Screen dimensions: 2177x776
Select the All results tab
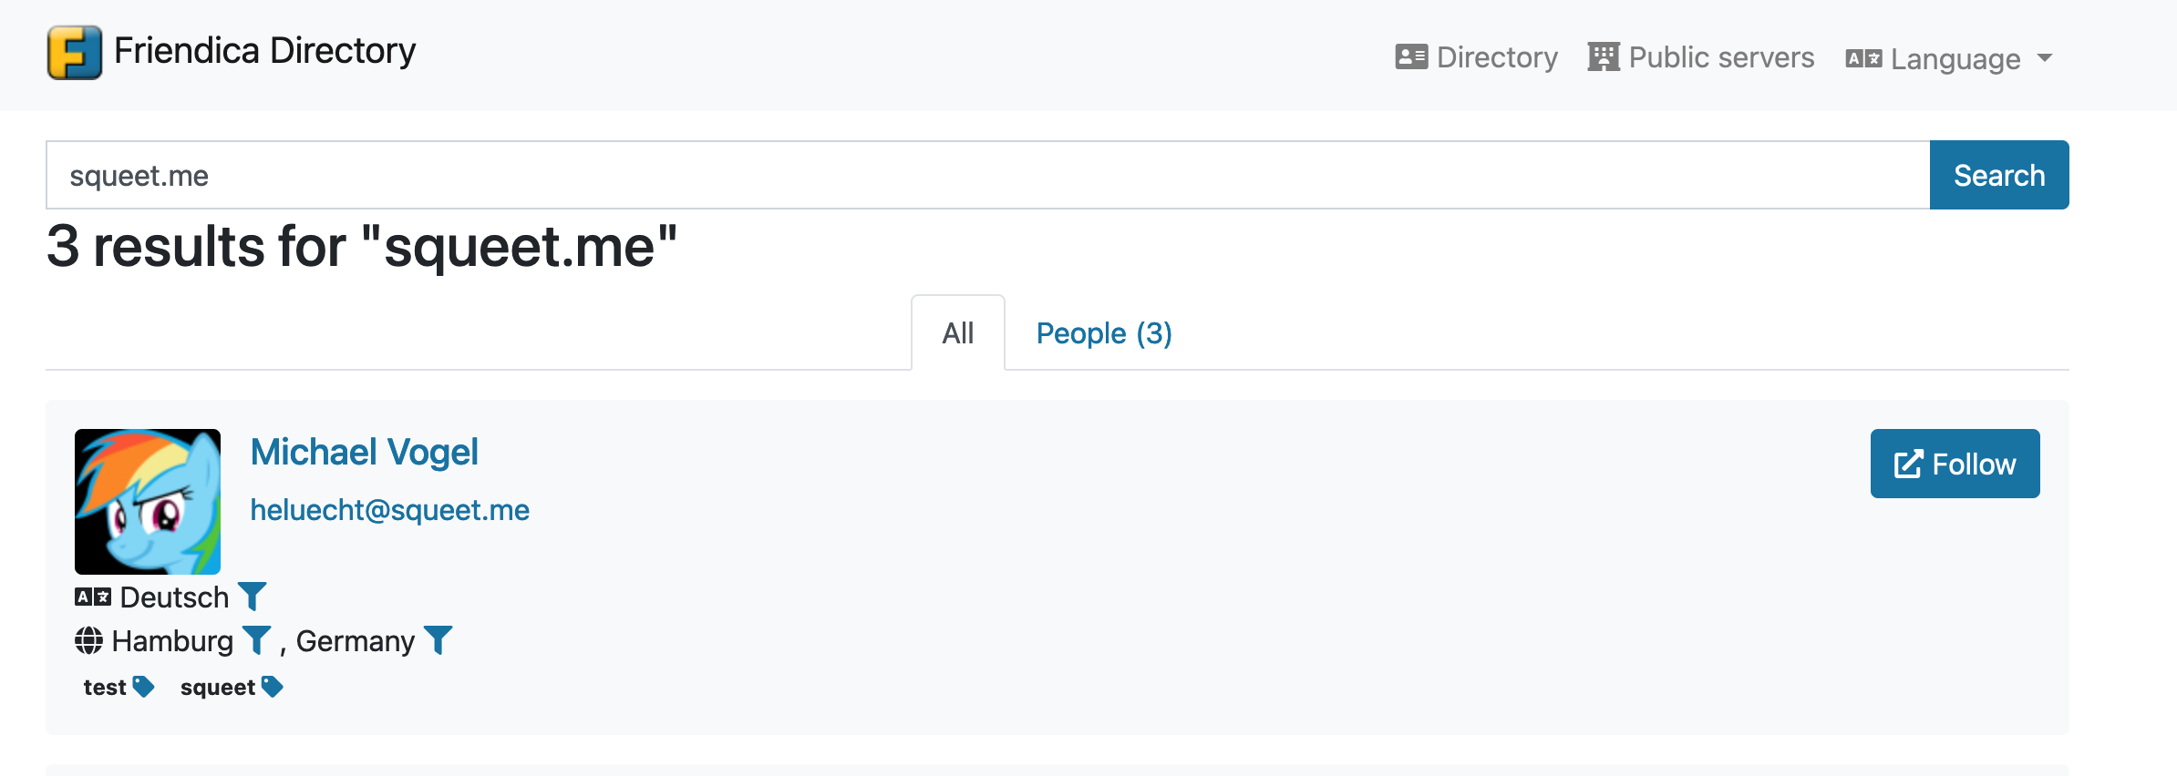click(x=958, y=333)
